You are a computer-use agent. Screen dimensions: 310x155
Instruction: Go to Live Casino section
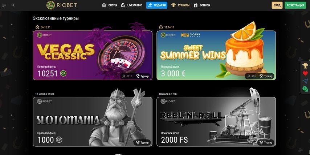click(132, 5)
